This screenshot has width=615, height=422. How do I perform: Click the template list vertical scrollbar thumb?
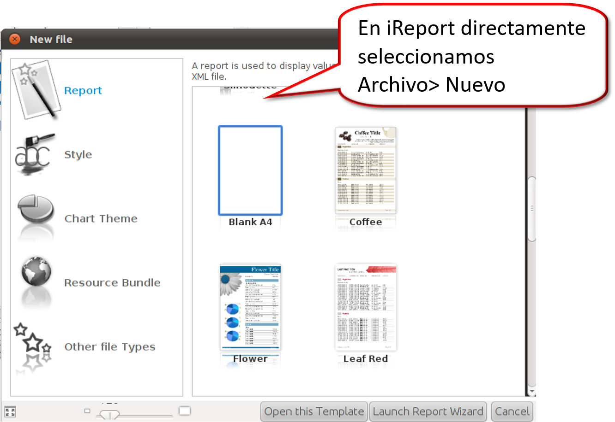pos(532,209)
